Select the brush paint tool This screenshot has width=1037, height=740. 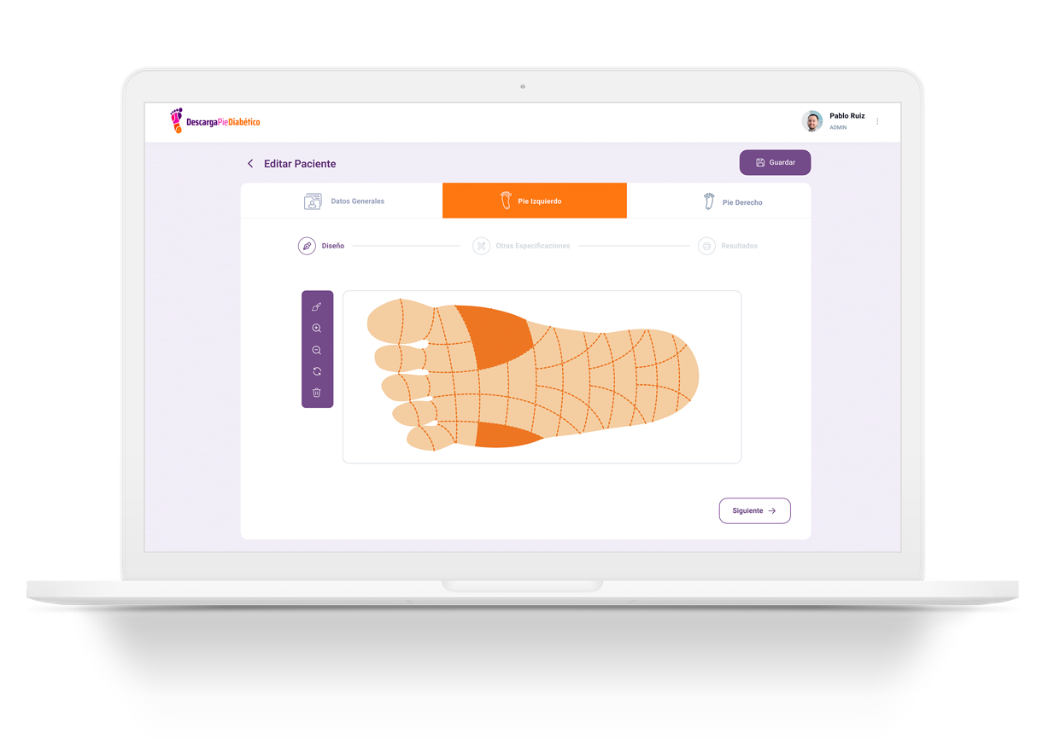pyautogui.click(x=317, y=306)
